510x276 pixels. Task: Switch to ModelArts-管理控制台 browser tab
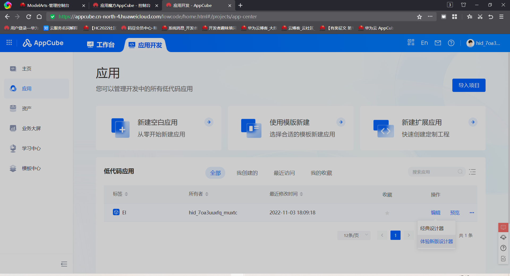point(53,5)
